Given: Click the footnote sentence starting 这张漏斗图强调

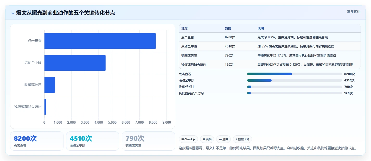Looking at the screenshot, I should [267, 148].
